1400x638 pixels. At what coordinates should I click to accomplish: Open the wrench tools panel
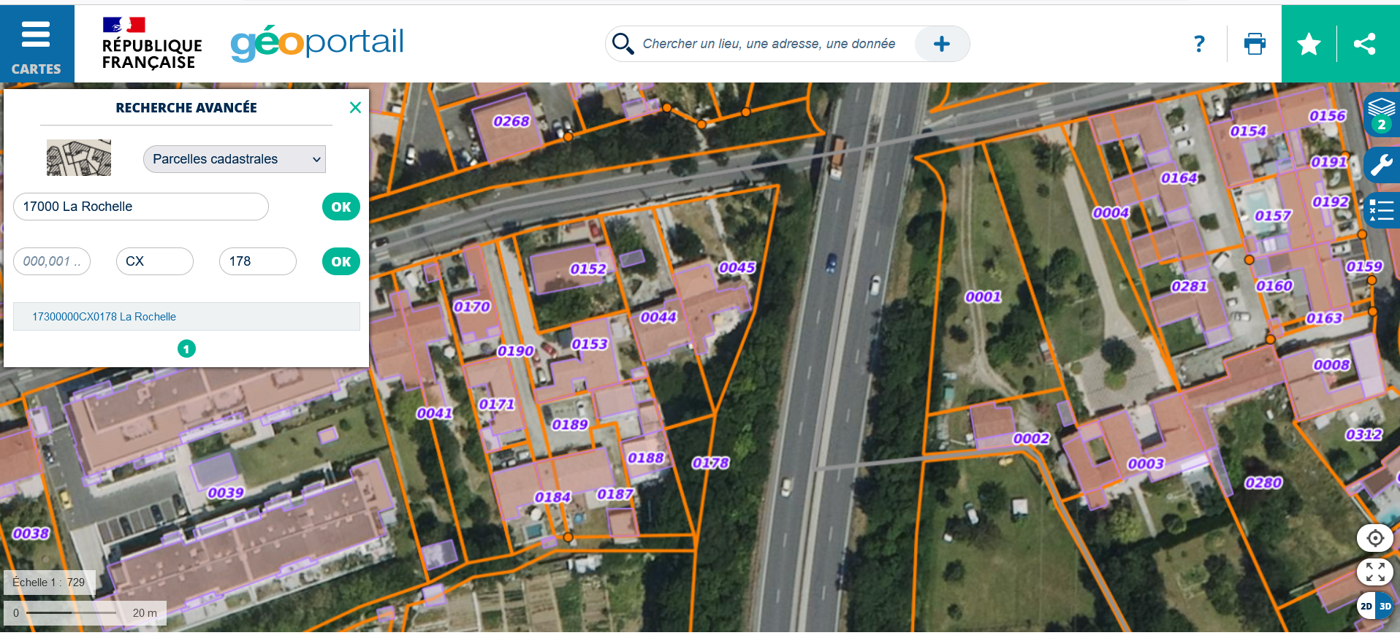coord(1381,165)
